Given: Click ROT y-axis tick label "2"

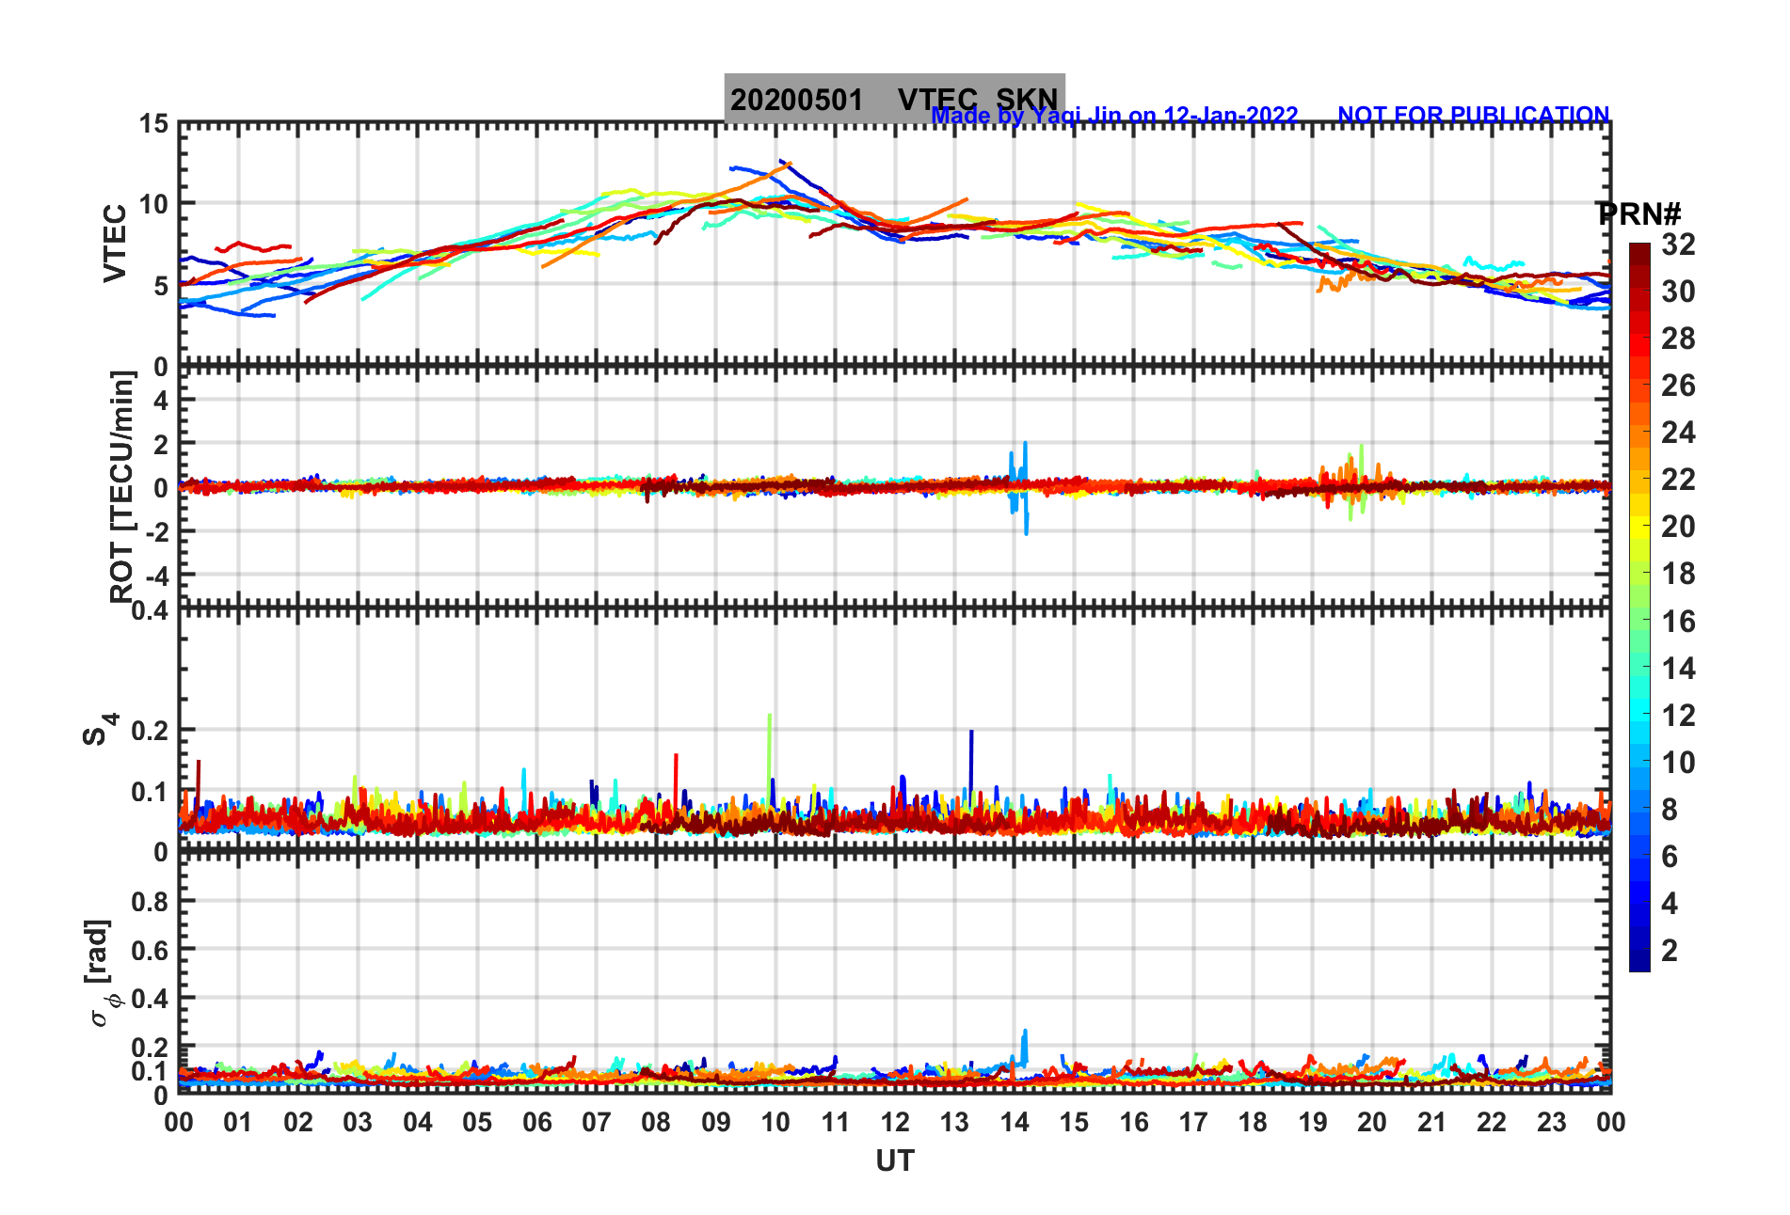Looking at the screenshot, I should point(161,443).
